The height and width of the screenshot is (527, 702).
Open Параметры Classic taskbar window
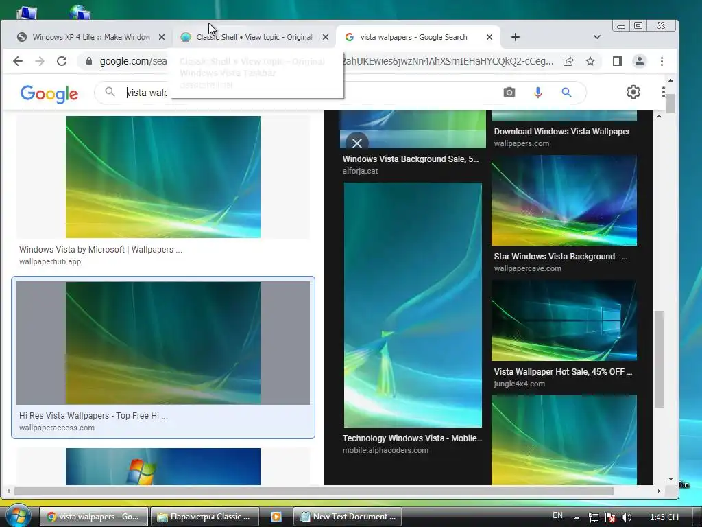pyautogui.click(x=204, y=517)
